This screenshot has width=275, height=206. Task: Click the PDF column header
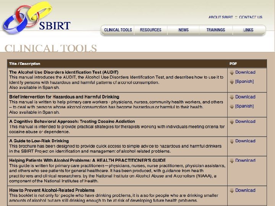click(233, 64)
